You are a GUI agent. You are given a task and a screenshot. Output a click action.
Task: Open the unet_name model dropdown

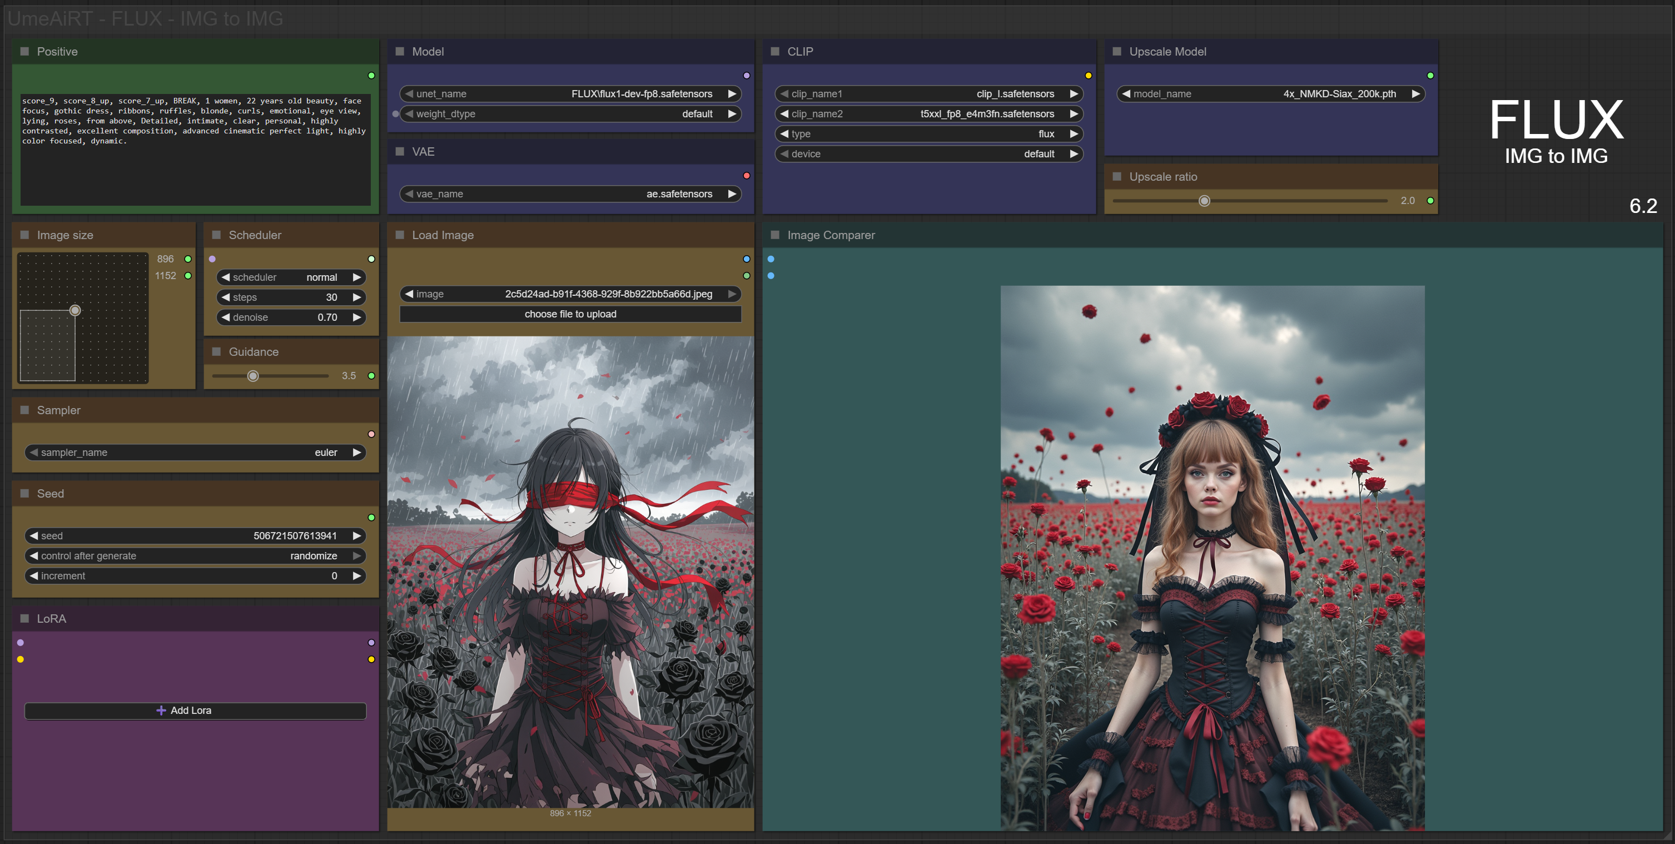(x=570, y=93)
